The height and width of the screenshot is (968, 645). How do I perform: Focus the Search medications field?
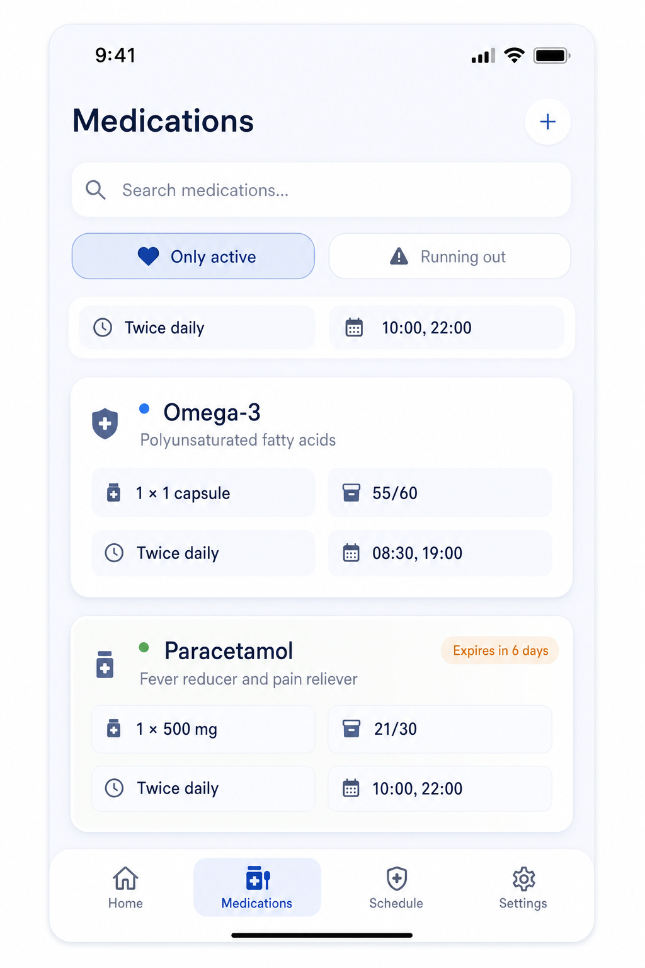tap(321, 190)
